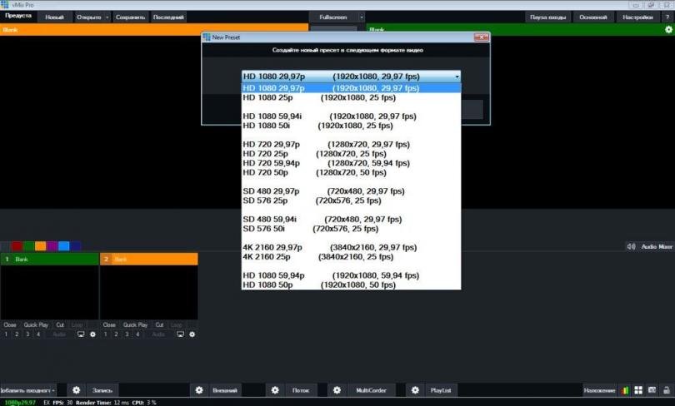Toggle overlay 3 on input 2
This screenshot has height=406, width=675.
click(x=126, y=334)
